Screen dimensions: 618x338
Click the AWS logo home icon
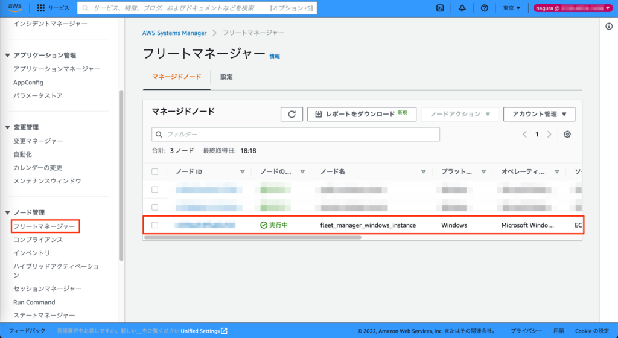point(15,8)
